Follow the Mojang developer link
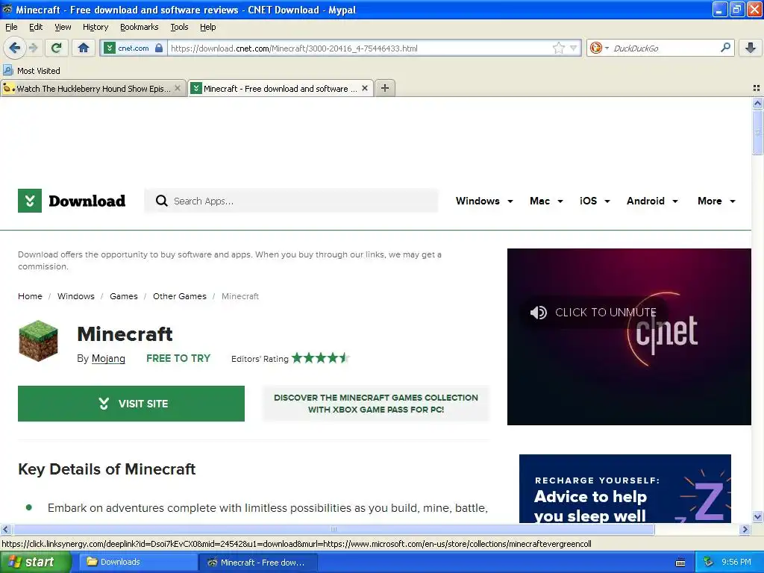 pyautogui.click(x=108, y=358)
